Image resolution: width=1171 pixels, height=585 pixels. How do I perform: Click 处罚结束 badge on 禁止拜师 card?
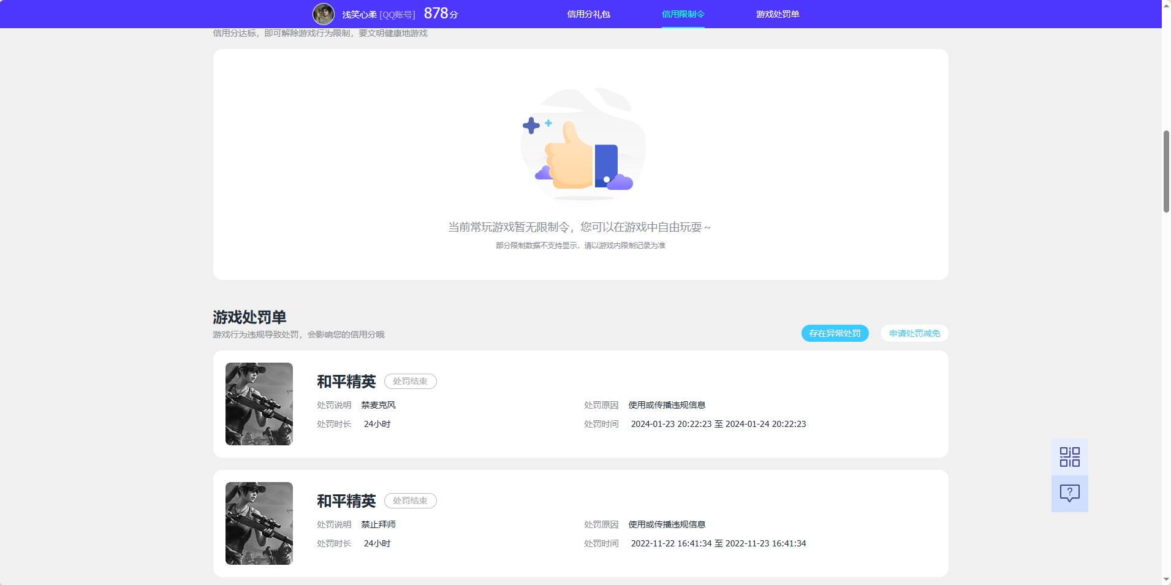411,500
